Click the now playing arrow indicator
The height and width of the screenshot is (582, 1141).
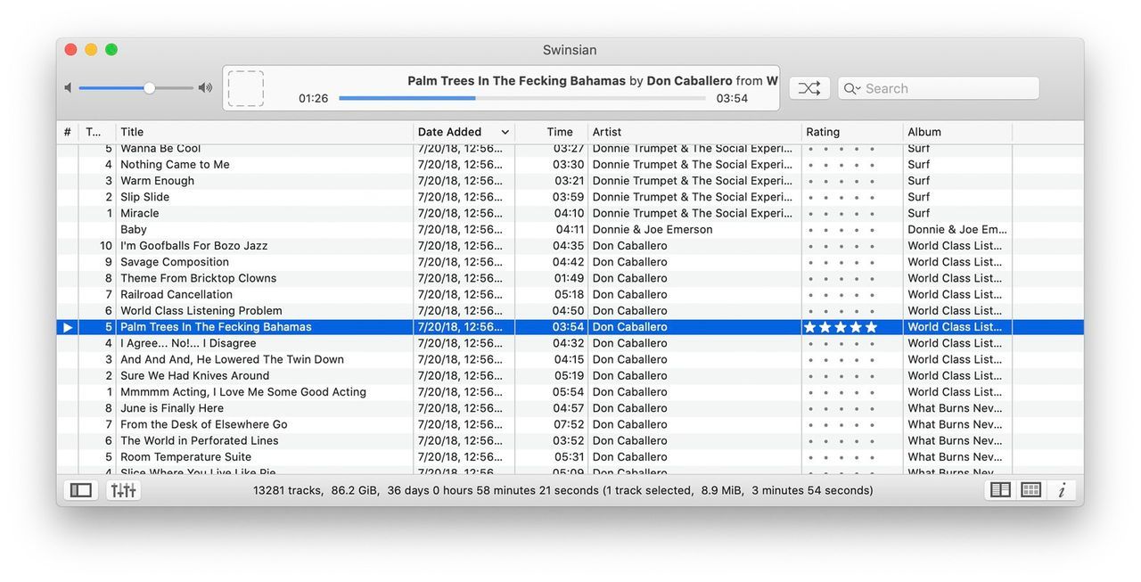[x=68, y=327]
